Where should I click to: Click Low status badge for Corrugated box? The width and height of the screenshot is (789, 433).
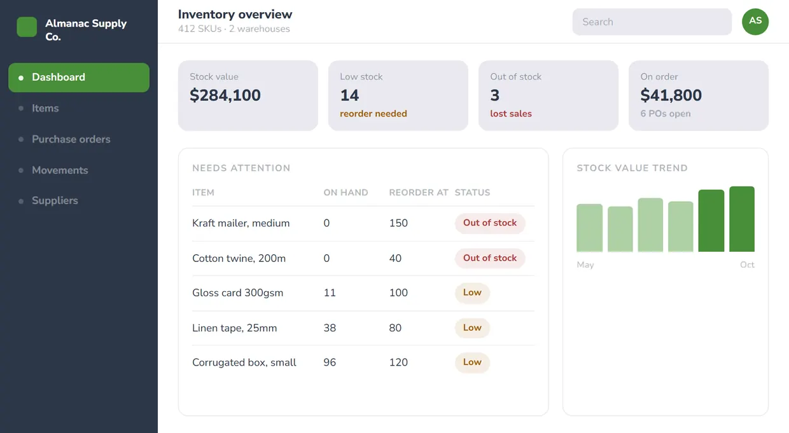pos(472,362)
